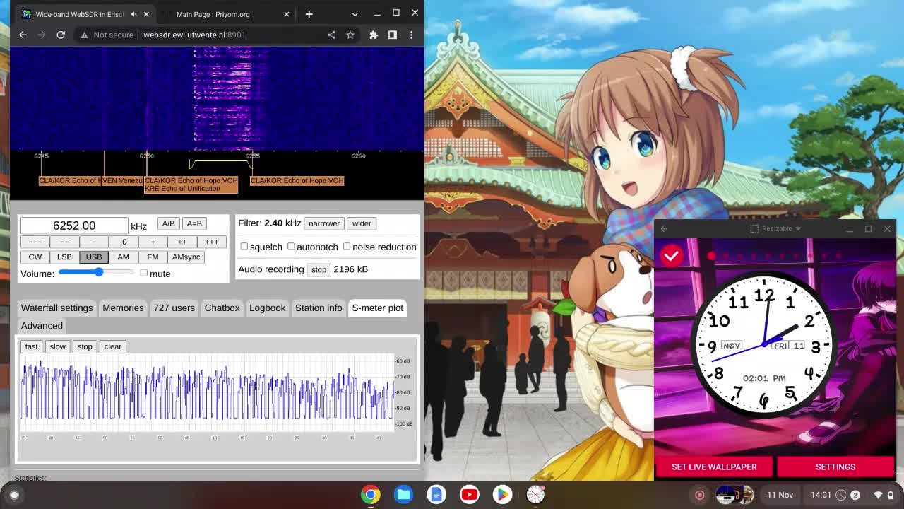Open the Chrome extensions puzzle icon

(x=374, y=35)
